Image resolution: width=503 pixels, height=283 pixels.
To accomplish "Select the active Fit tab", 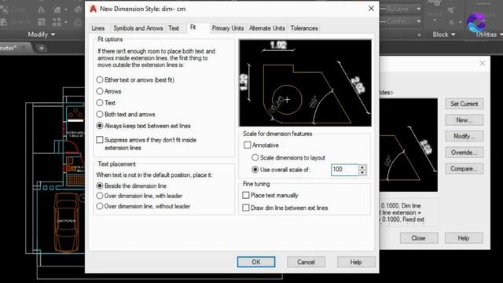I will 193,28.
